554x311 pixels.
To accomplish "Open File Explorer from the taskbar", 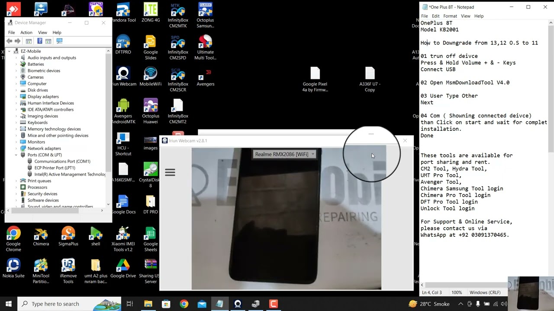I will coord(148,304).
